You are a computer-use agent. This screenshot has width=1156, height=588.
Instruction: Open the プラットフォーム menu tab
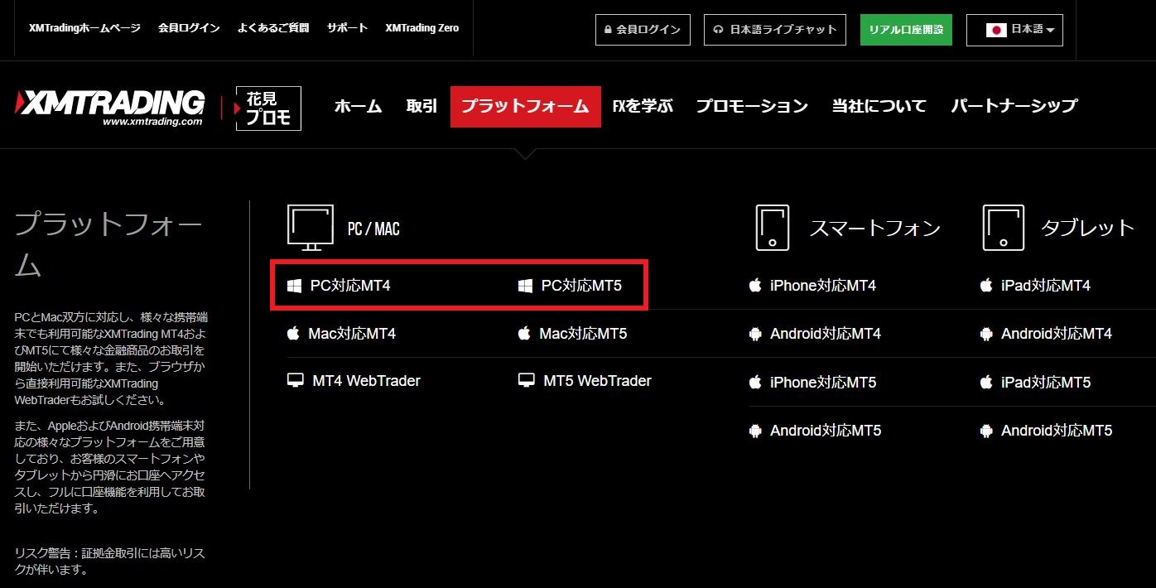(x=525, y=107)
